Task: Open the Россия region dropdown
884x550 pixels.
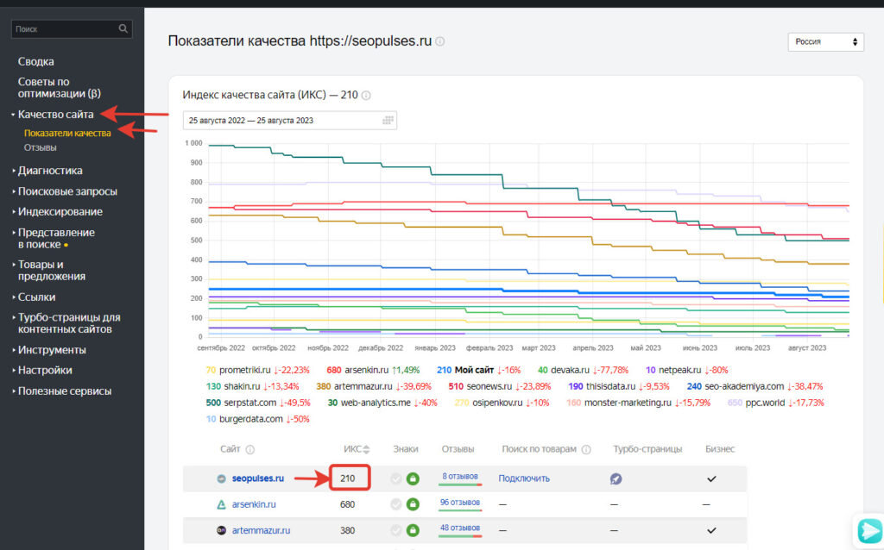Action: tap(826, 41)
